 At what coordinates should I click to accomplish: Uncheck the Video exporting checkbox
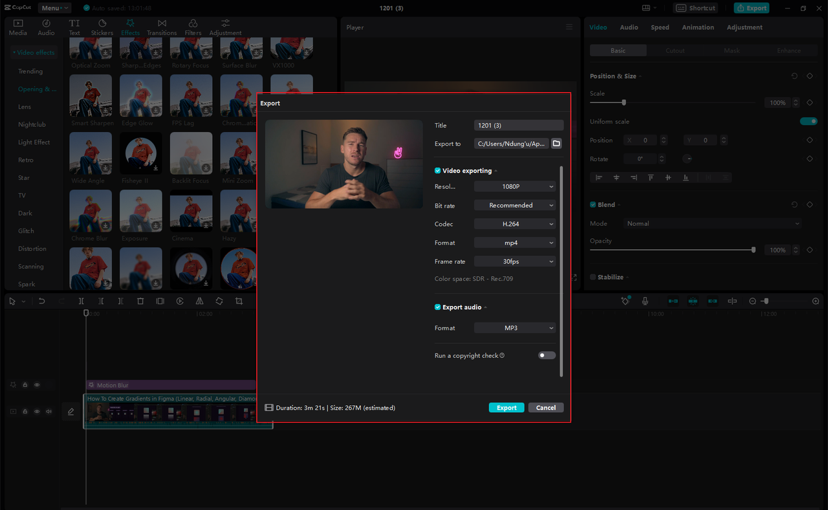438,171
